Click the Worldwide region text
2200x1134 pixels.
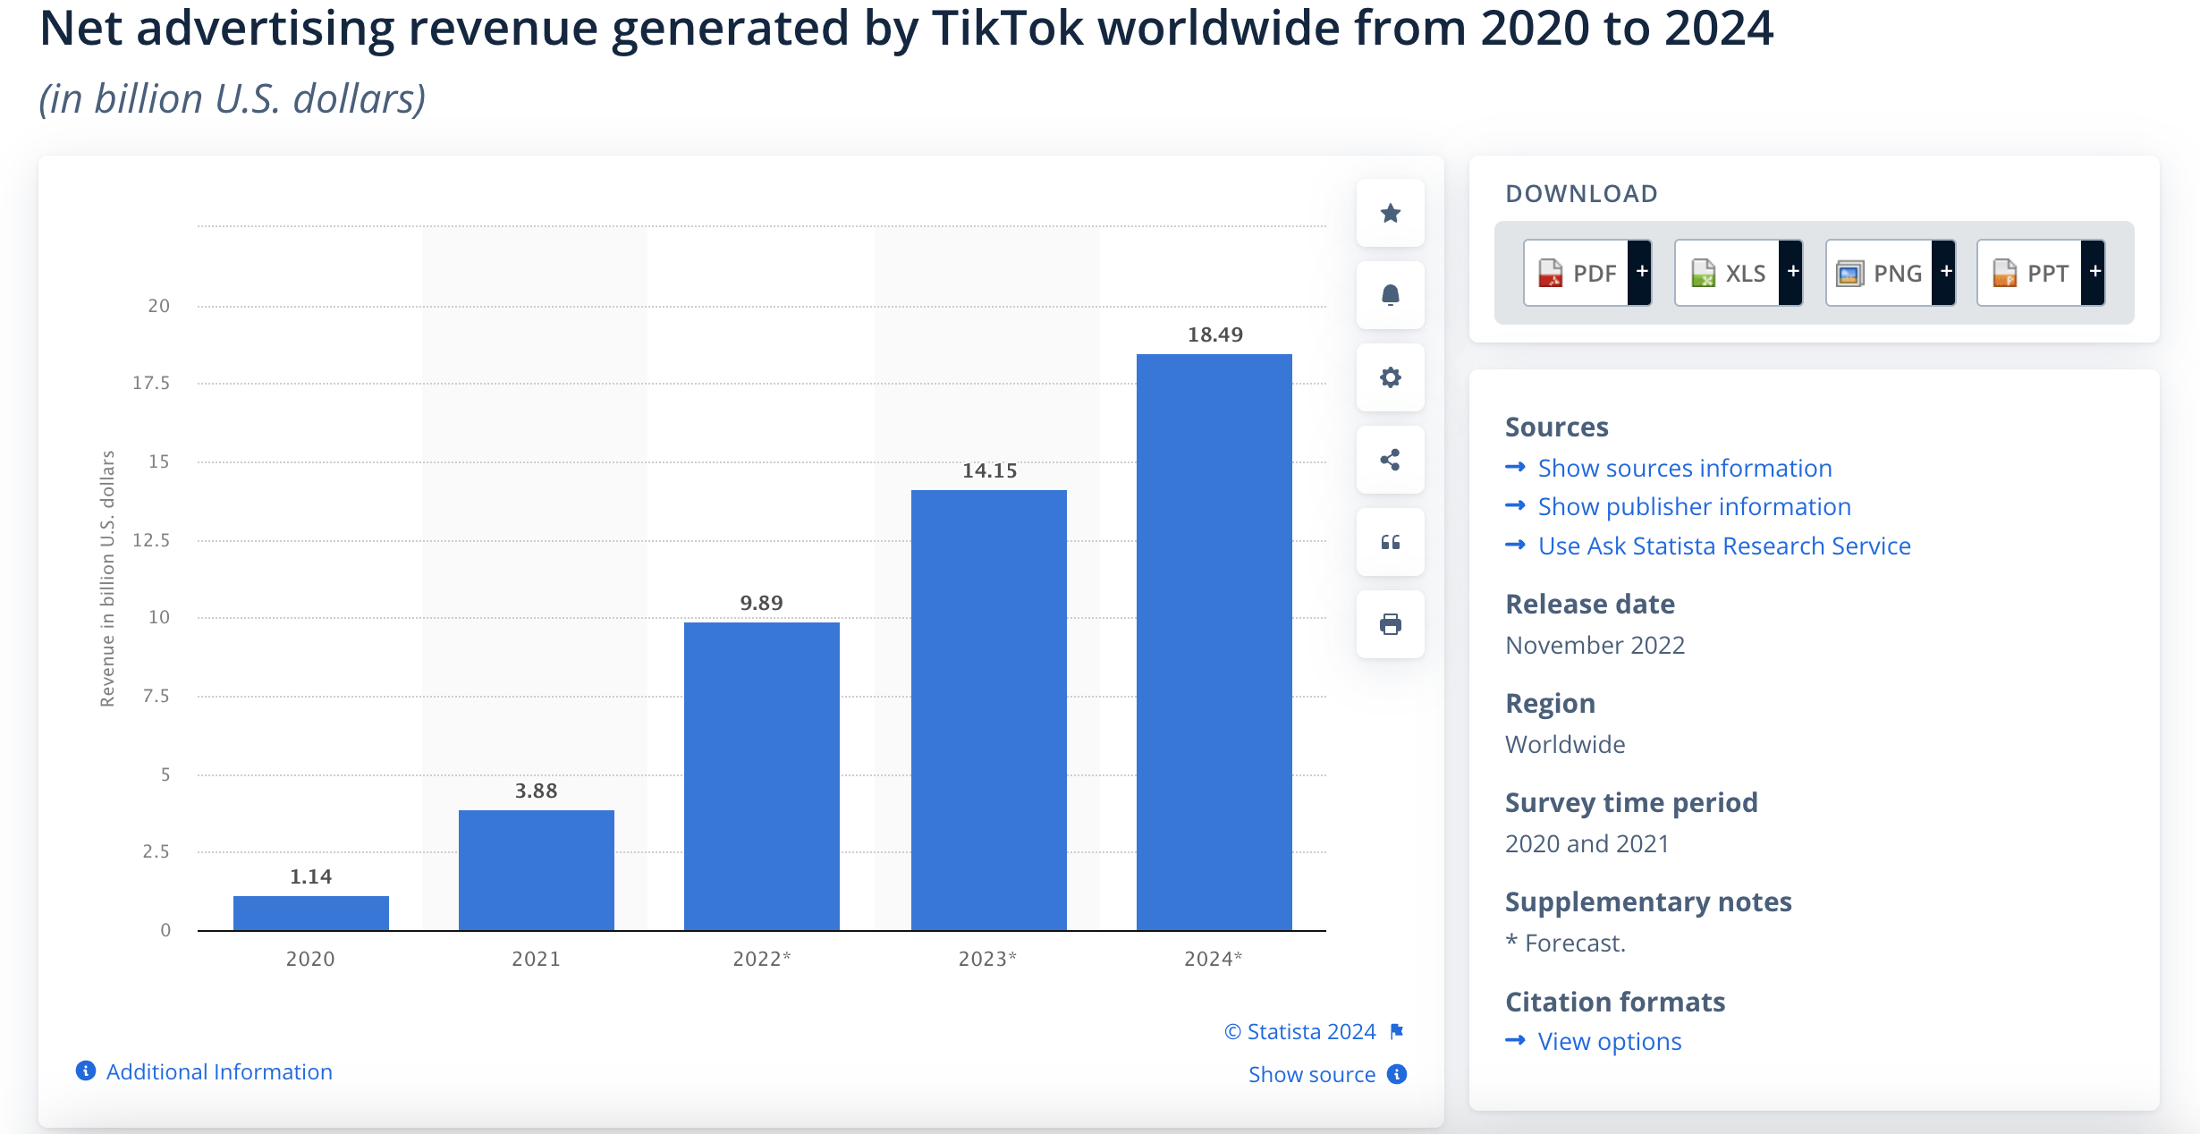(1565, 744)
